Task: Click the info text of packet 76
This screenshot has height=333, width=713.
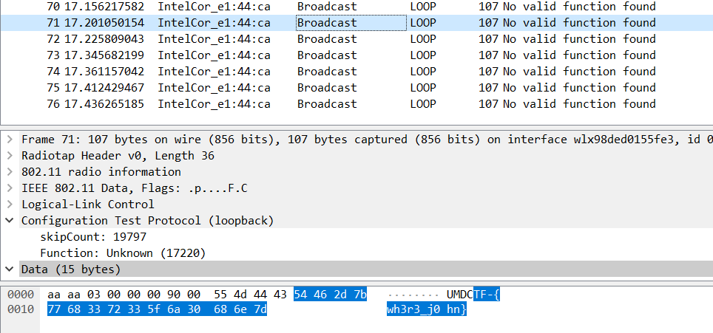Action: [x=579, y=104]
